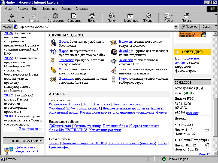Click the cup icon beside Подписка
This screenshot has width=218, height=163.
pyautogui.click(x=53, y=79)
